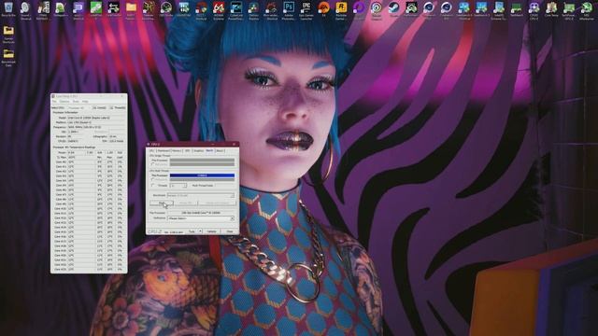
Task: Open the Games Shortcuts folder on desktop
Action: pos(8,35)
